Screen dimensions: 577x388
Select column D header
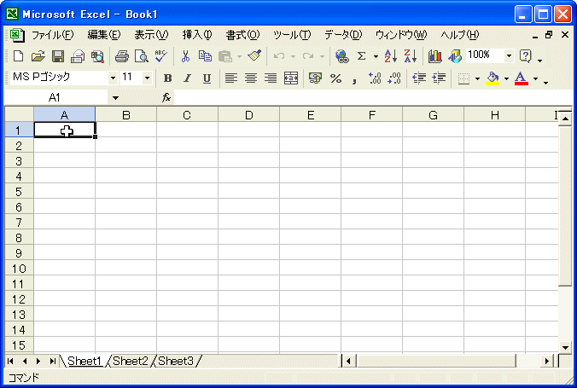point(248,115)
